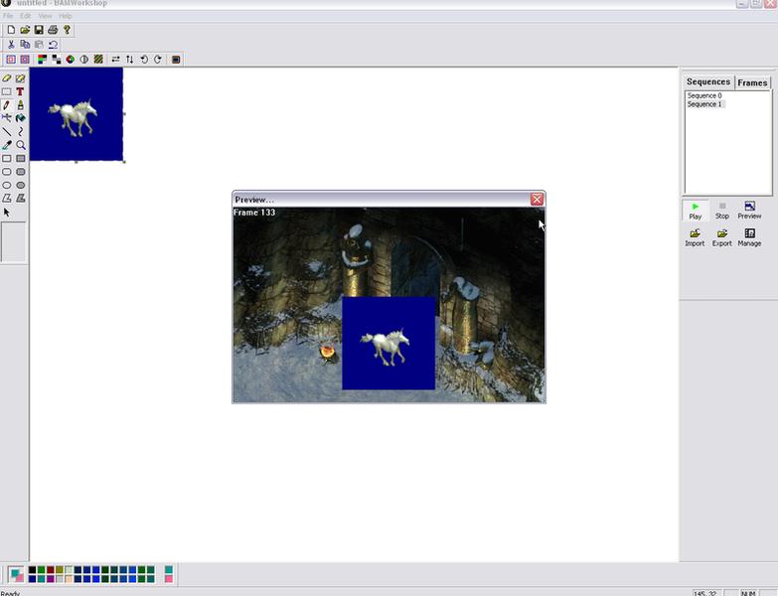Play the animation sequence
Screen dimensions: 778x596
tap(696, 211)
